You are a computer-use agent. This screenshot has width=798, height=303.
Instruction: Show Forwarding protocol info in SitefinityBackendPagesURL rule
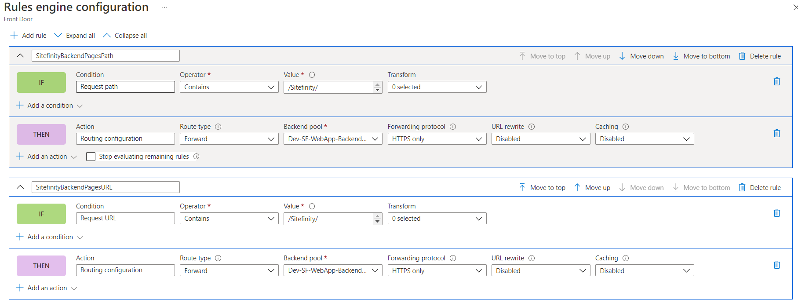coord(453,258)
